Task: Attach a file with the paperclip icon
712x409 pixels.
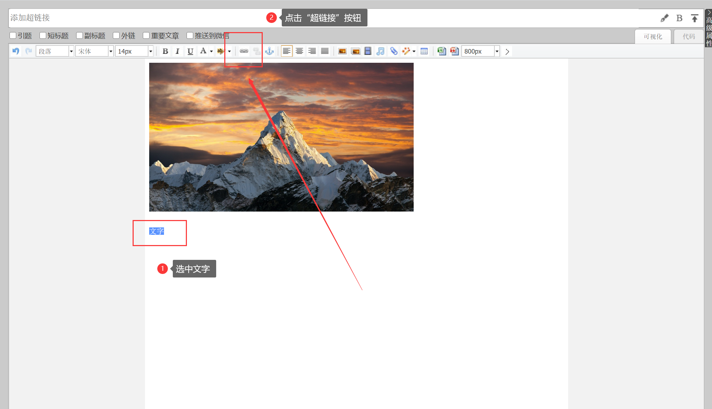Action: coord(394,51)
